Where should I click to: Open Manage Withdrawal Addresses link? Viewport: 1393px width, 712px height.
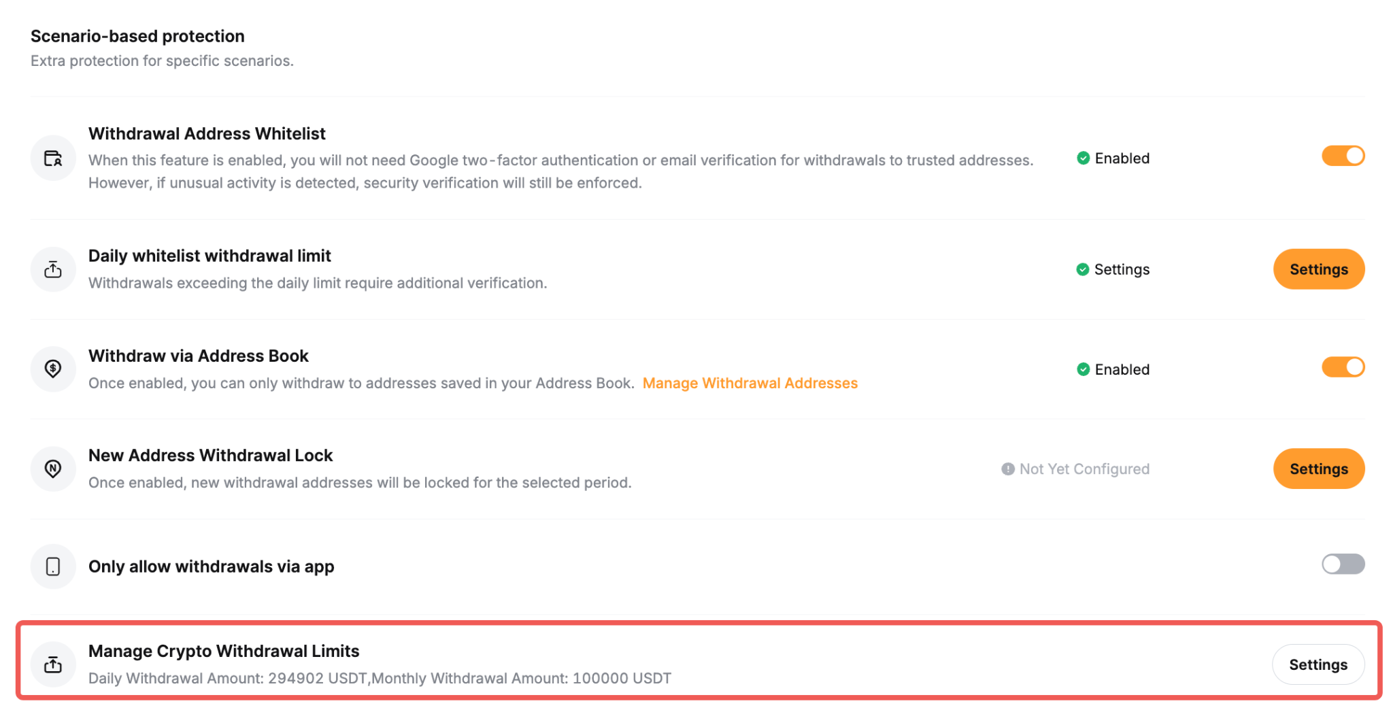[x=750, y=384]
